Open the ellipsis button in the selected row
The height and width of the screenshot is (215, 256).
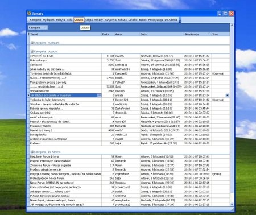pyautogui.click(x=99, y=96)
